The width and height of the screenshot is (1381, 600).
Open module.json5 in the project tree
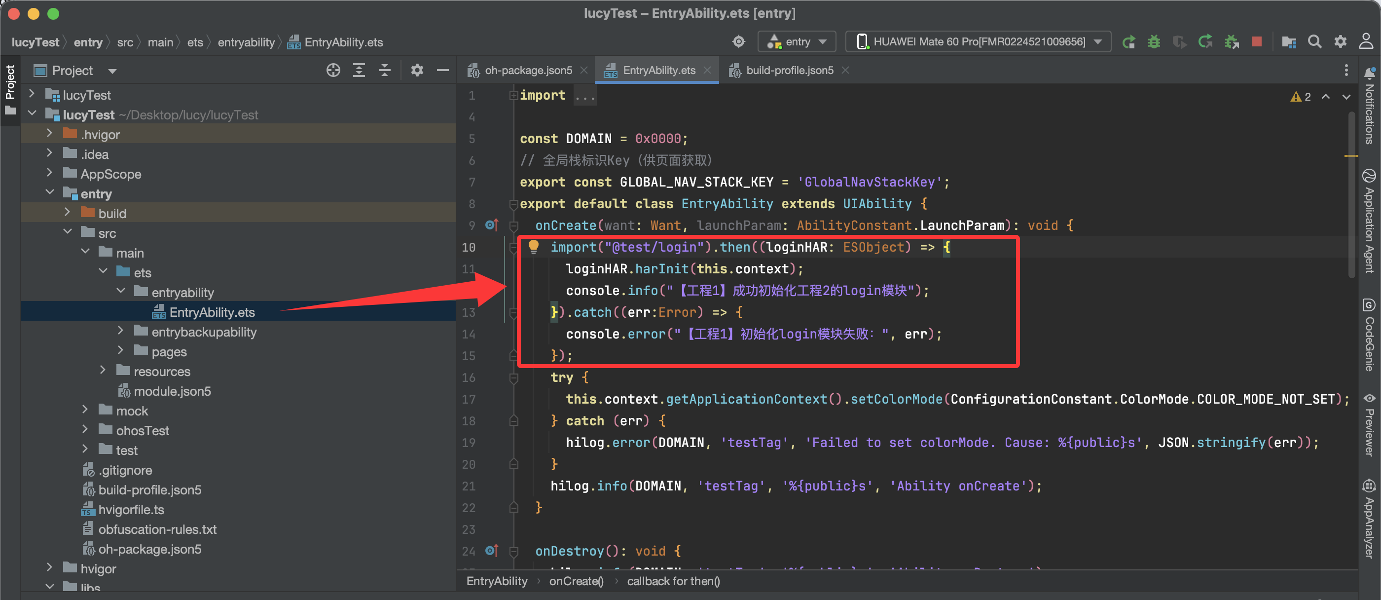(x=172, y=391)
